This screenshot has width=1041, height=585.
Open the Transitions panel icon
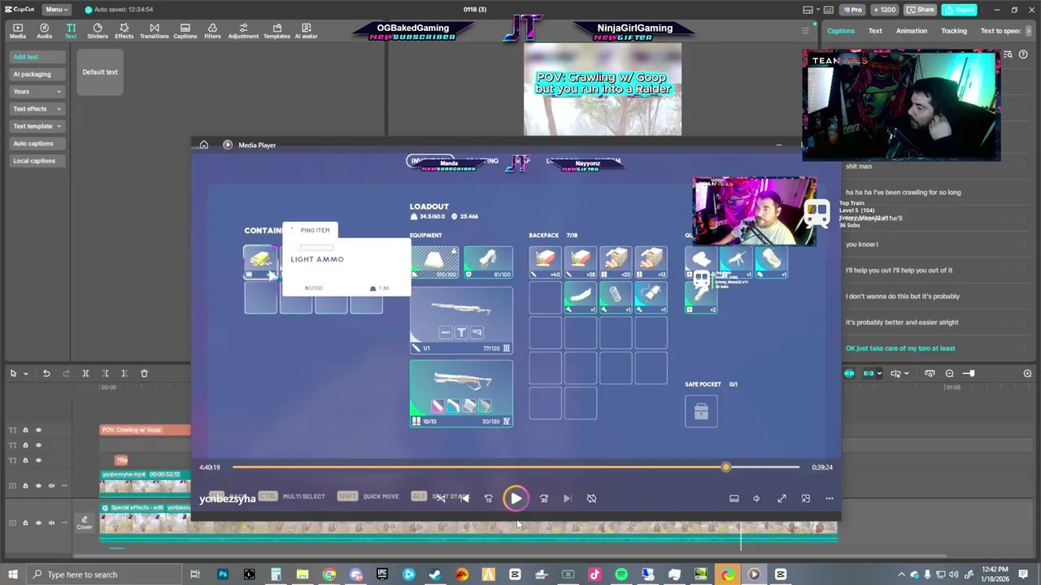tap(154, 31)
